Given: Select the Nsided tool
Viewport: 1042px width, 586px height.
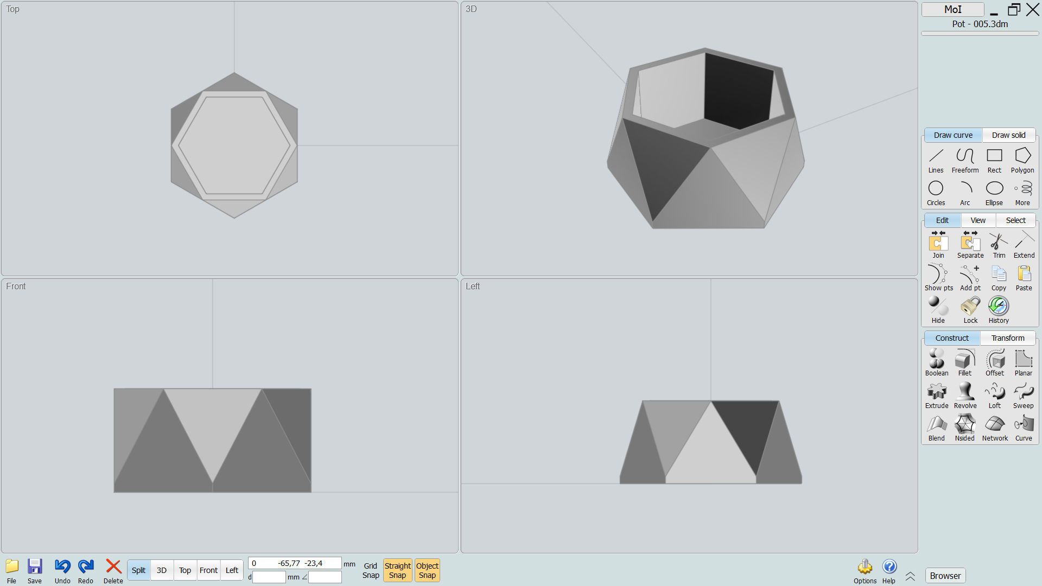Looking at the screenshot, I should [x=965, y=428].
